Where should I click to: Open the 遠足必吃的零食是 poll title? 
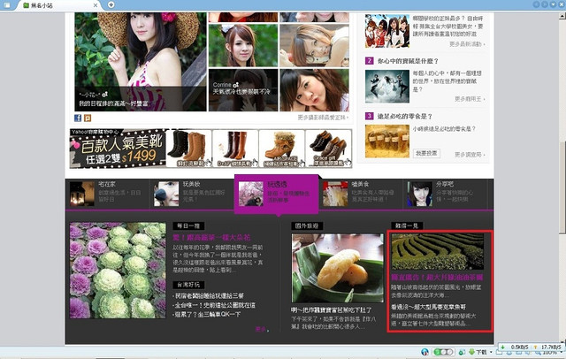tap(405, 116)
